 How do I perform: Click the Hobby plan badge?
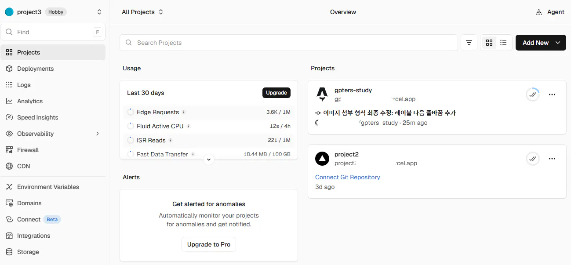(56, 12)
